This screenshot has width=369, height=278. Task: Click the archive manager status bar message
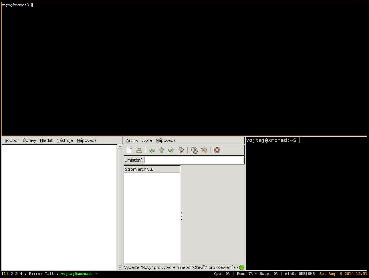click(x=181, y=267)
